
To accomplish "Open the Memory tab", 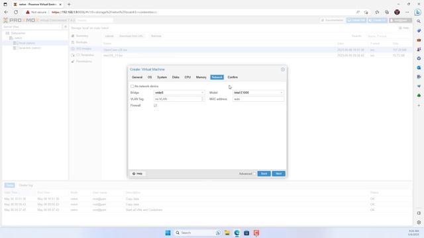I will pos(201,77).
